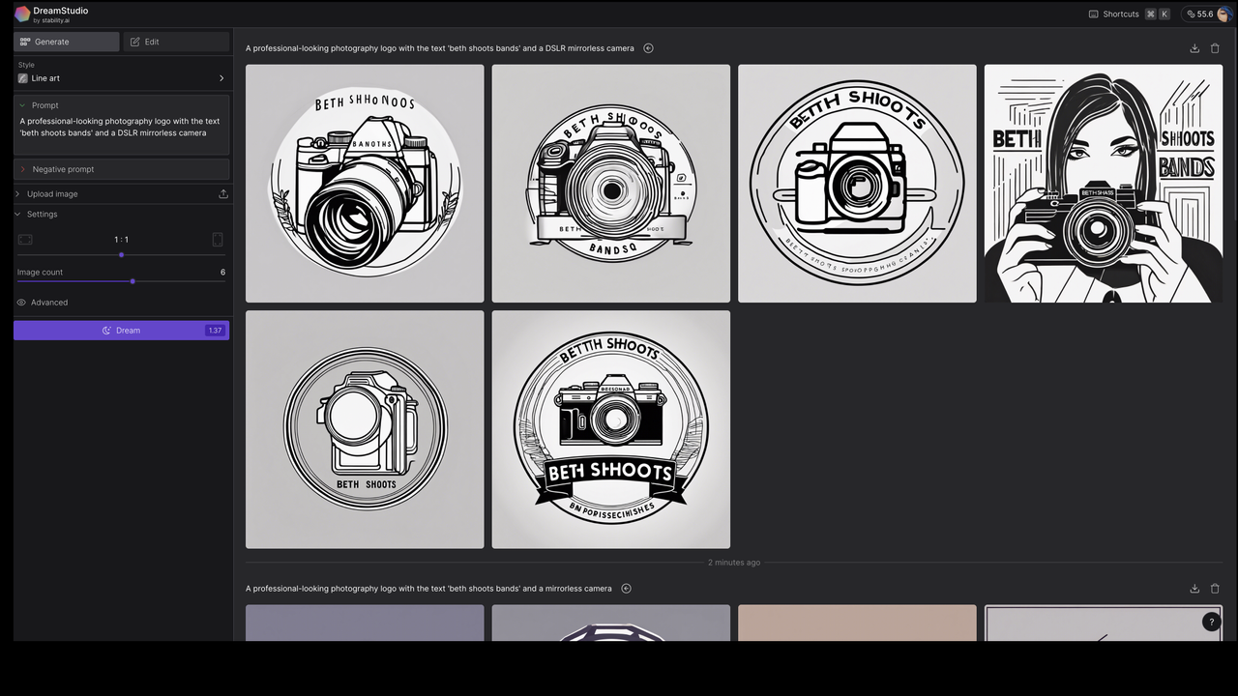Image resolution: width=1238 pixels, height=696 pixels.
Task: Select the landscape aspect ratio icon
Action: [x=25, y=240]
